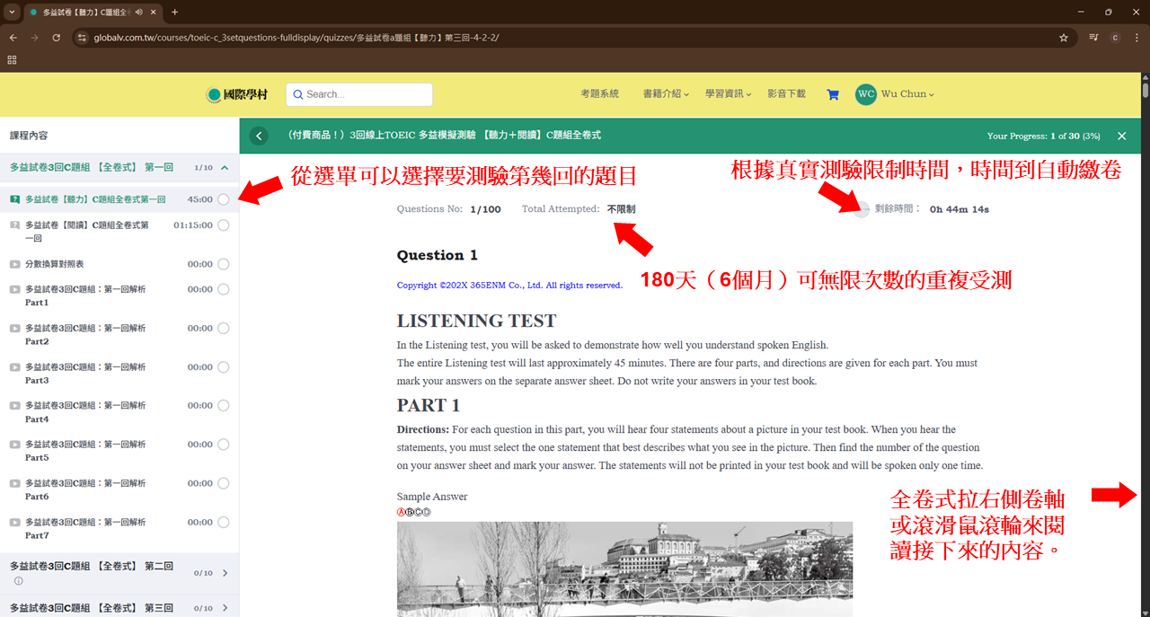Close the quiz with X icon

click(1121, 136)
